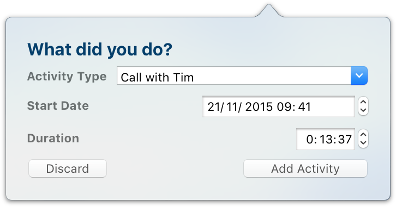Select the month '11' in Start Date
Viewport: 396px width, 207px height.
(232, 106)
